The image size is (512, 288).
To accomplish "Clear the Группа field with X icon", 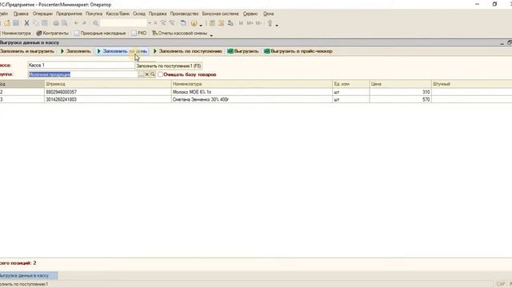I will 146,74.
